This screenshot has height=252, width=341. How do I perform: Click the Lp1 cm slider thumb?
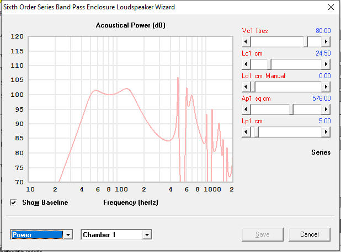pyautogui.click(x=254, y=132)
